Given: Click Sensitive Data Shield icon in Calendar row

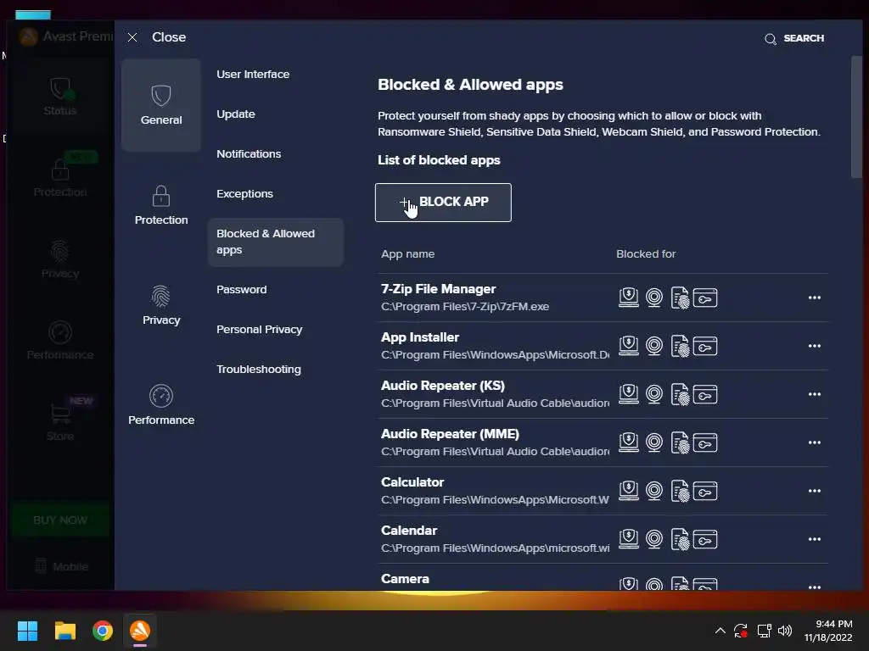Looking at the screenshot, I should tap(680, 538).
